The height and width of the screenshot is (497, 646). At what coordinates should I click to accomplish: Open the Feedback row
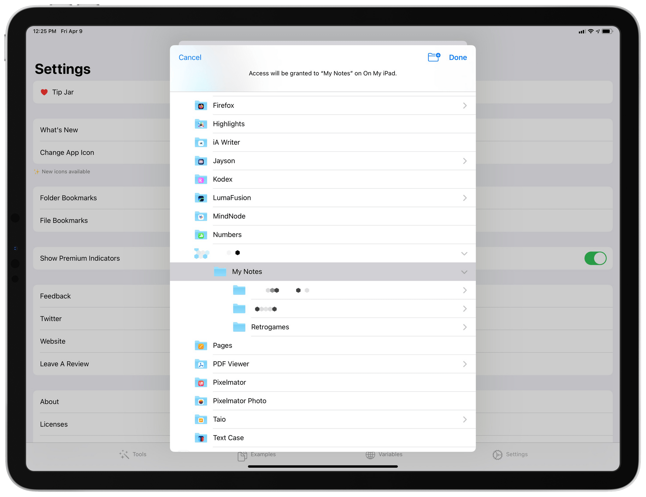(102, 296)
